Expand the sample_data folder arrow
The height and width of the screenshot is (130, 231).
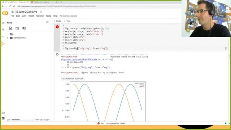pos(8,38)
